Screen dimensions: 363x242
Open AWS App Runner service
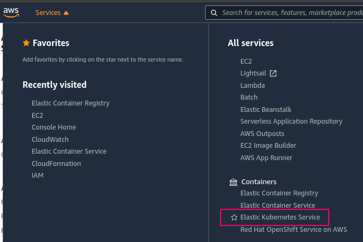coord(266,158)
